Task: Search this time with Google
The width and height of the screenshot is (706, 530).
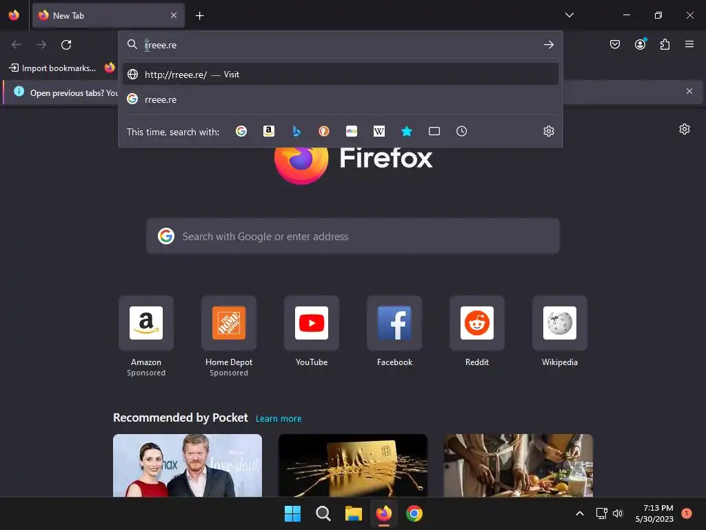Action: pyautogui.click(x=241, y=131)
